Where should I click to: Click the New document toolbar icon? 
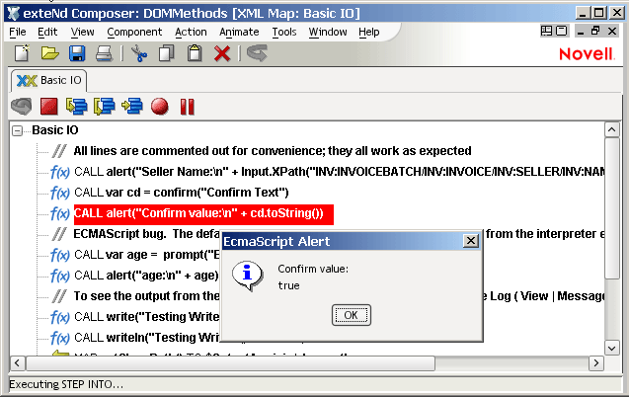(x=22, y=53)
